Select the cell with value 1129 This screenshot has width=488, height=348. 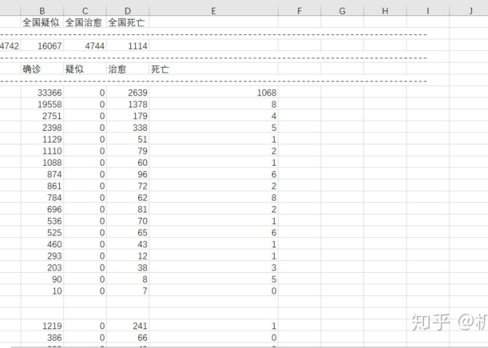[42, 139]
